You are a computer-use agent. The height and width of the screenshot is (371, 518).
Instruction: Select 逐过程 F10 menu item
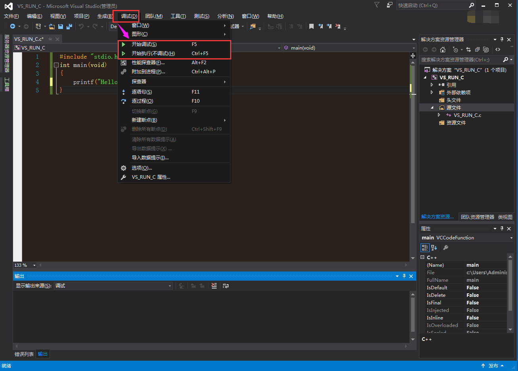click(x=174, y=101)
